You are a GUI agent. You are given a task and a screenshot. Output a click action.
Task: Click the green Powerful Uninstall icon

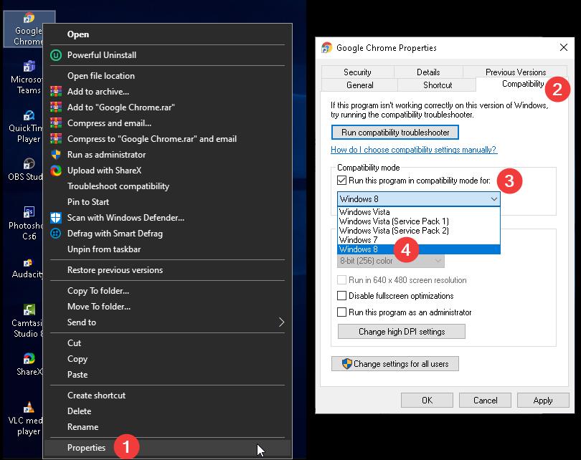[x=56, y=55]
